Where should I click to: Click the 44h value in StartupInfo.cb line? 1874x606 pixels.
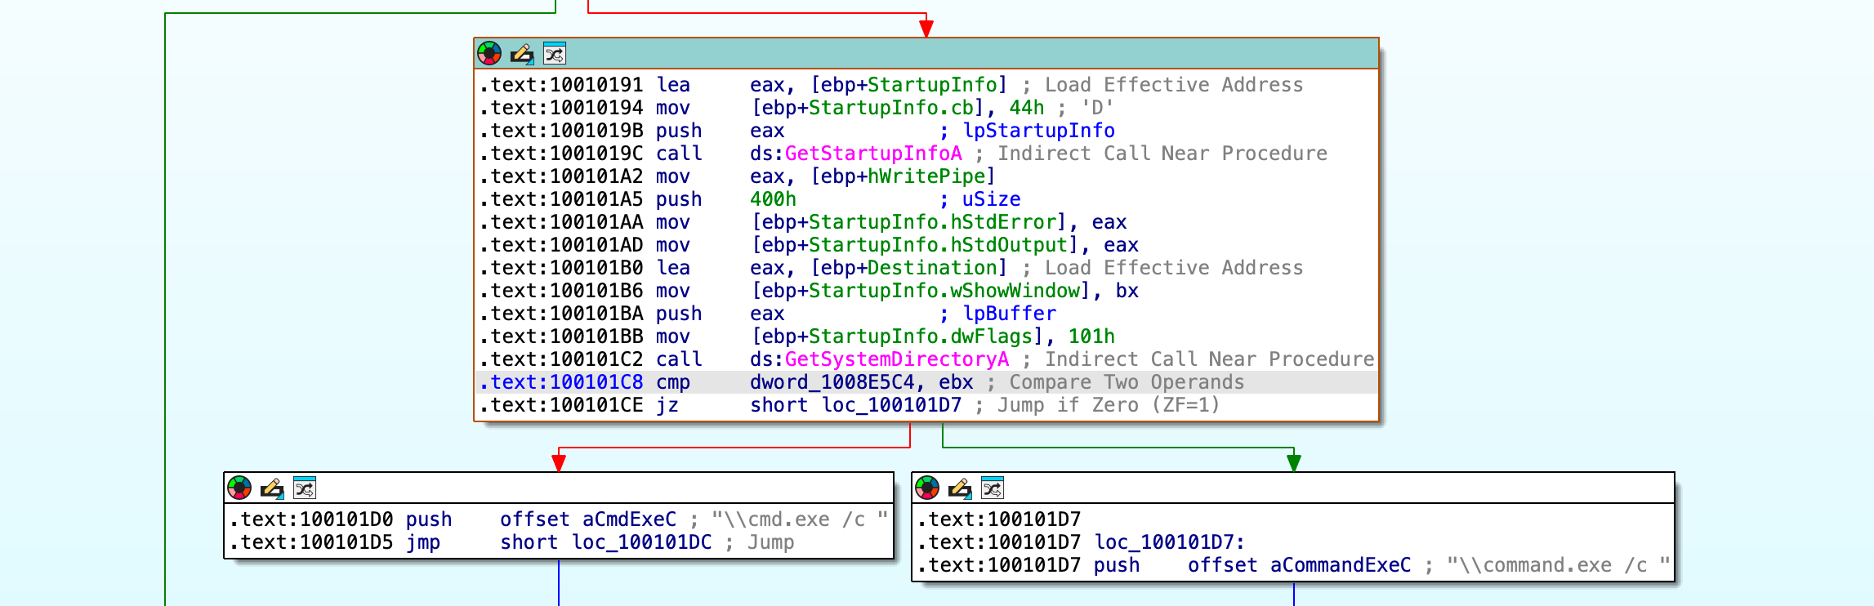click(x=1027, y=108)
